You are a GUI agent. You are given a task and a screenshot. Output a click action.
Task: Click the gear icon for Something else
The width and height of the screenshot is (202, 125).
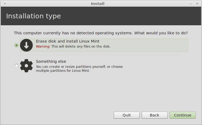click(26, 65)
